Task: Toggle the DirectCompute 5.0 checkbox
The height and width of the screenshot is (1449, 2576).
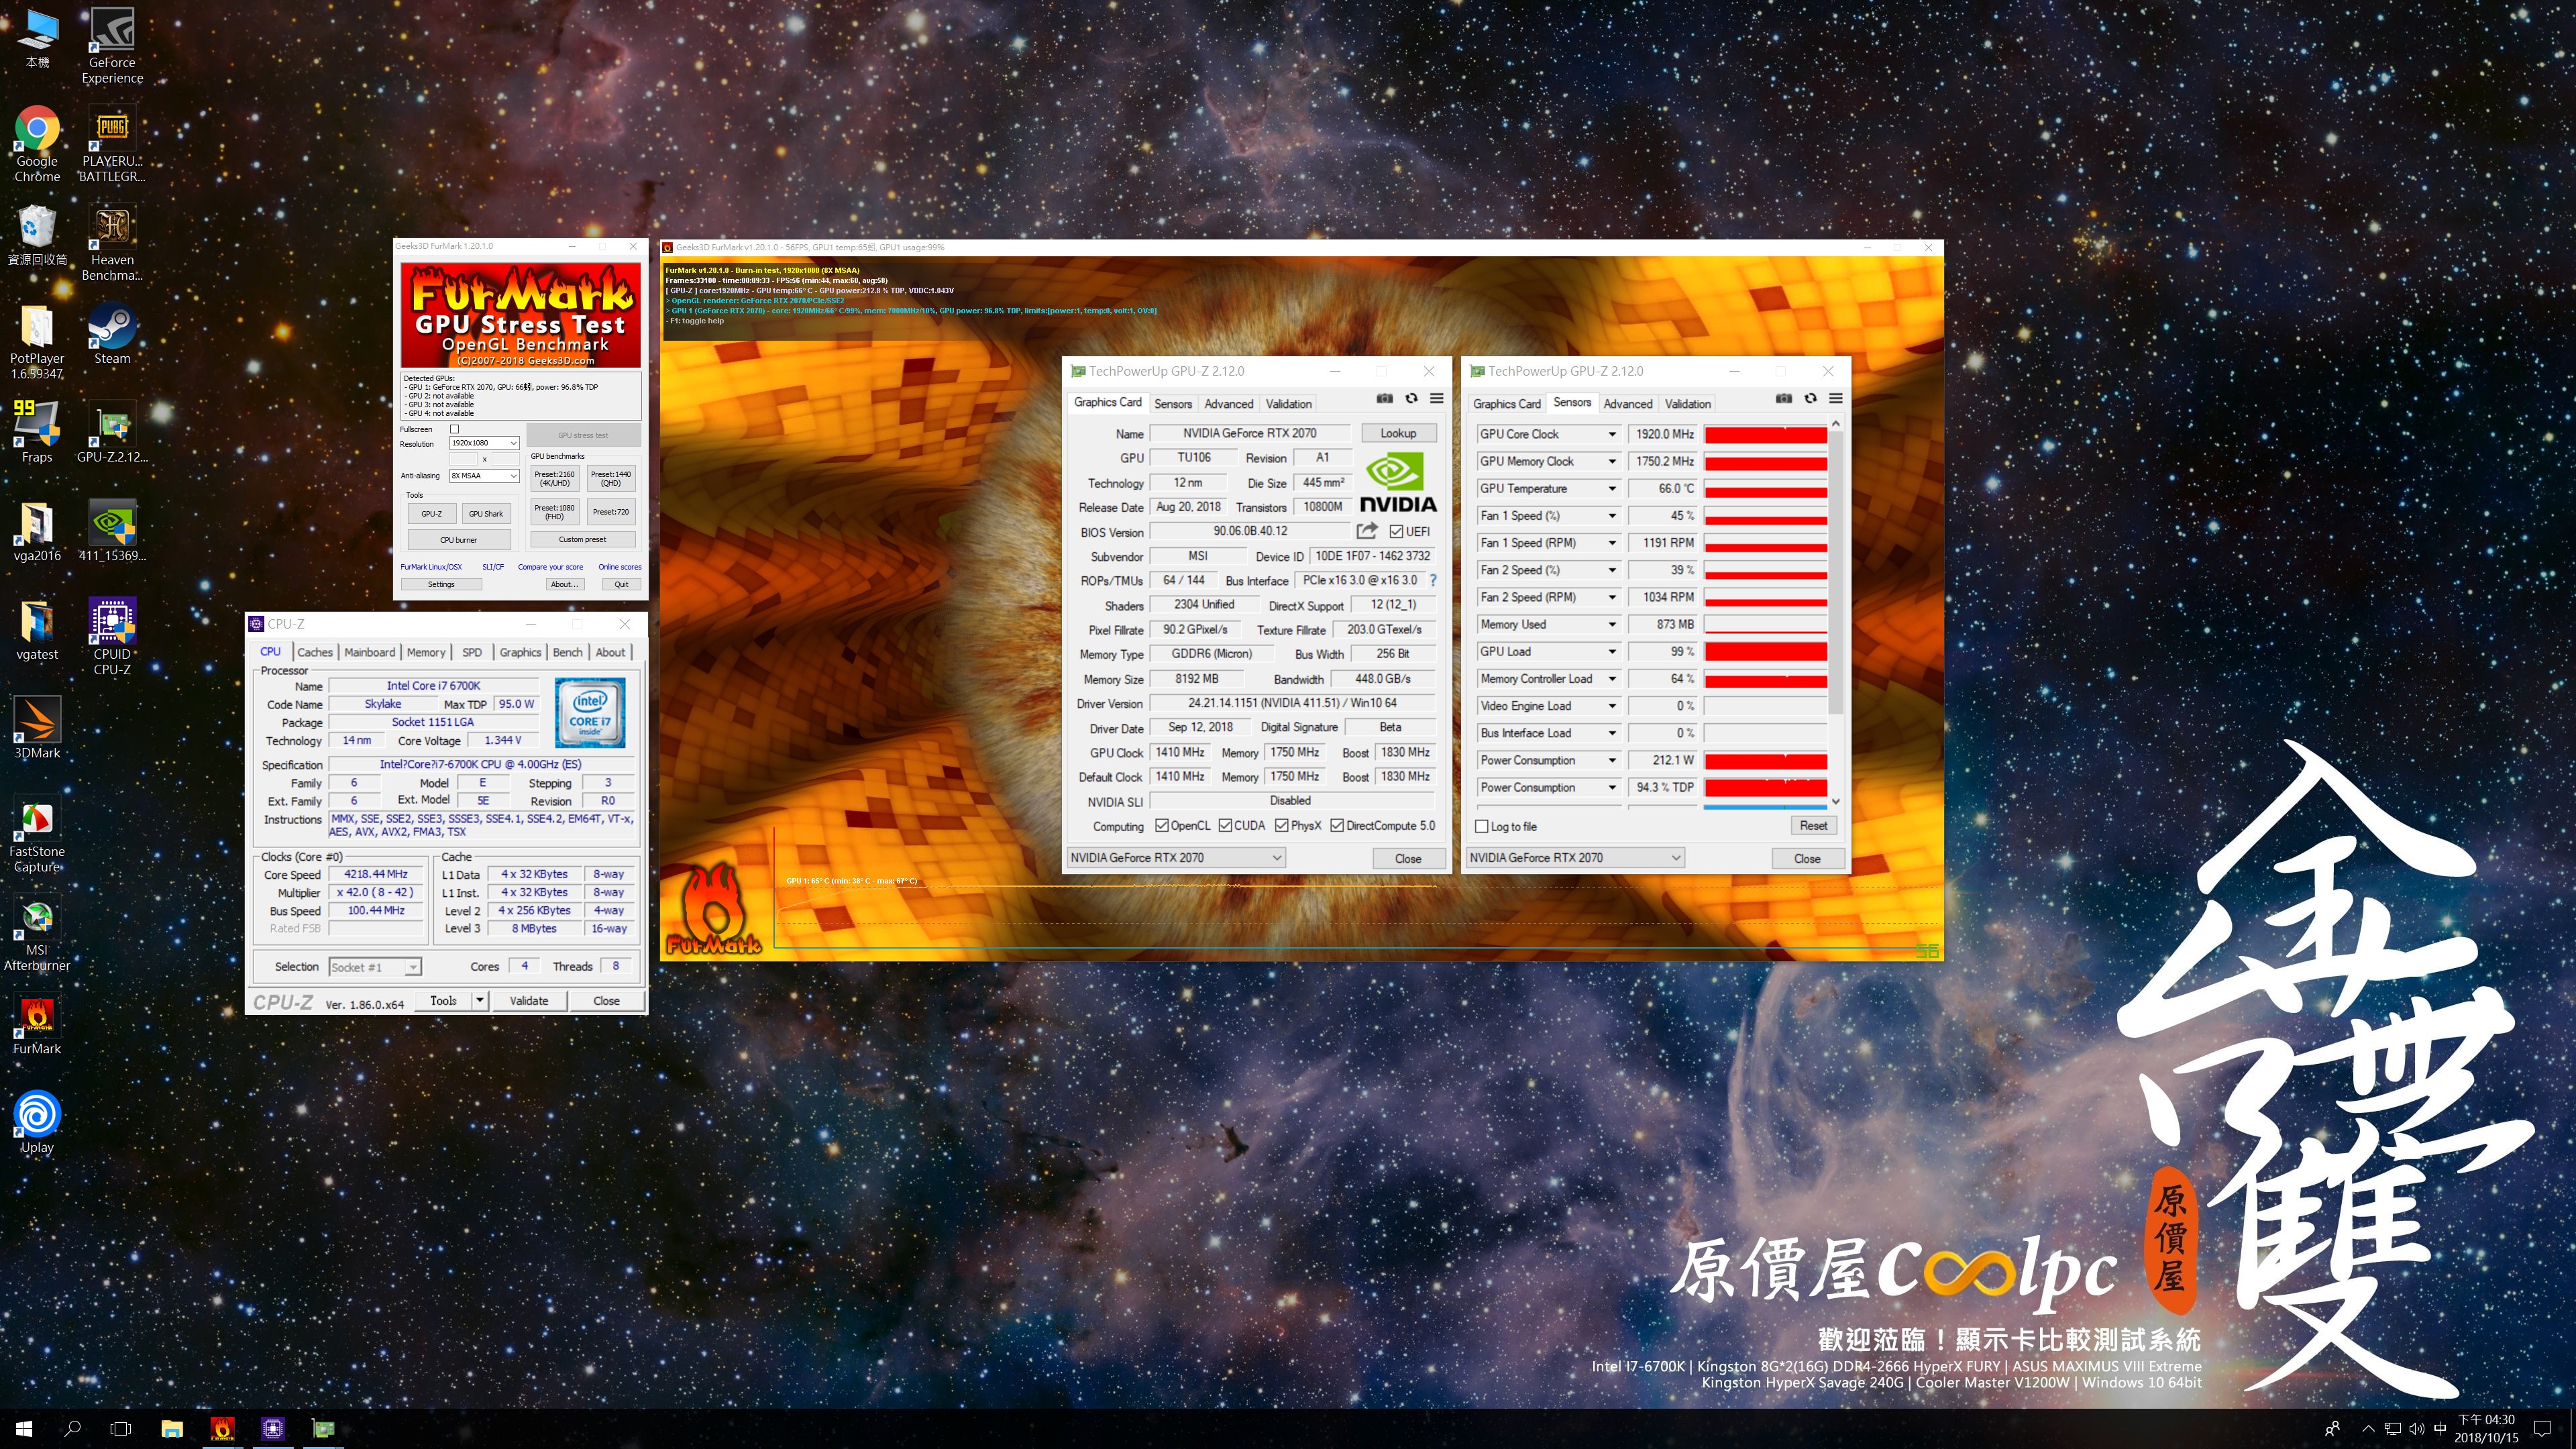Action: pyautogui.click(x=1337, y=826)
